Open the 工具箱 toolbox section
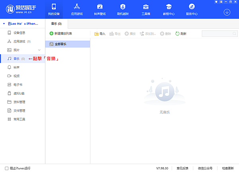The width and height of the screenshot is (239, 172). 146,9
